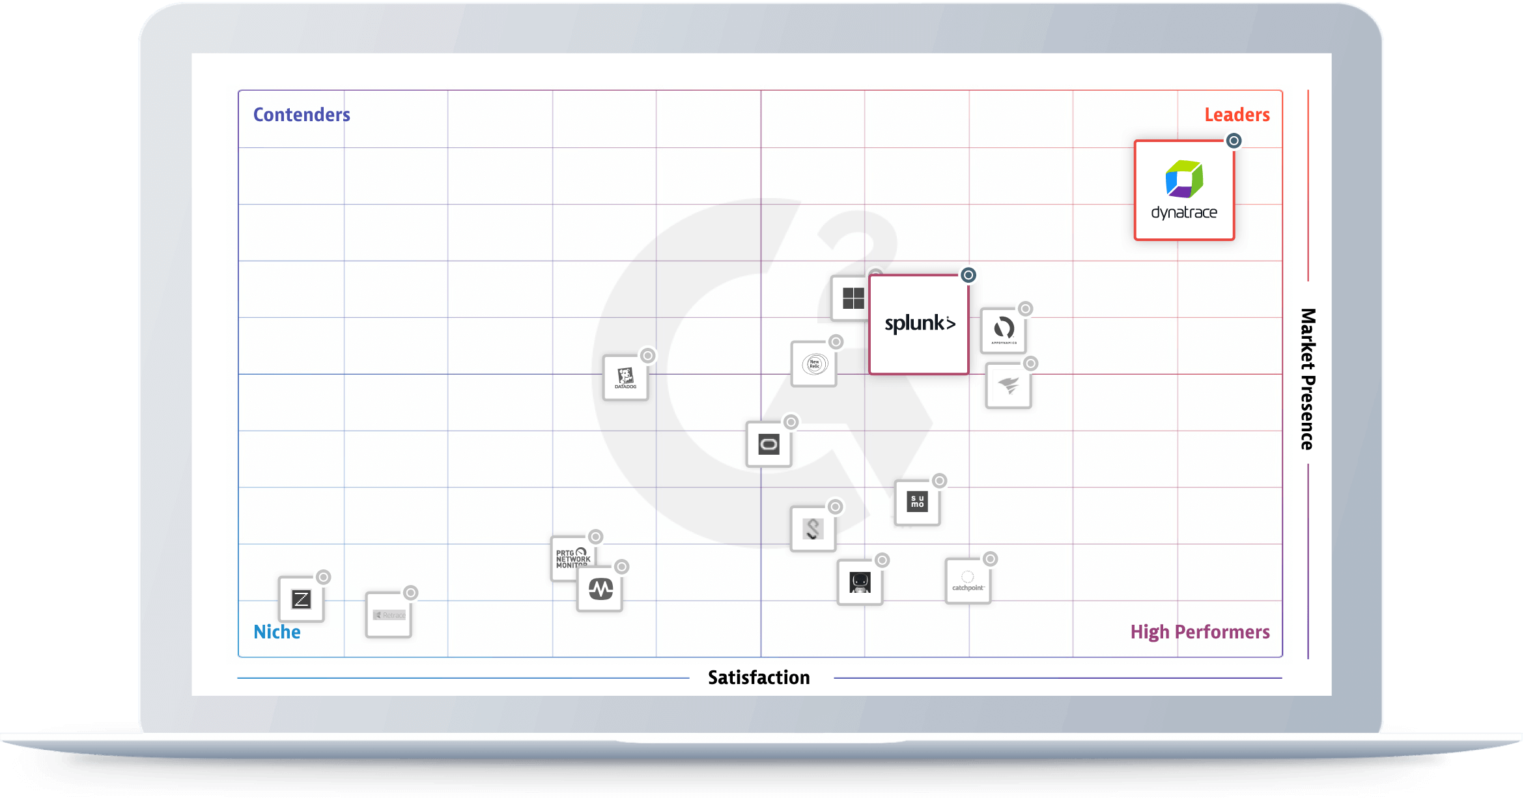1524x800 pixels.
Task: Click the circle marker on SolarWinds tile
Action: coord(1030,364)
